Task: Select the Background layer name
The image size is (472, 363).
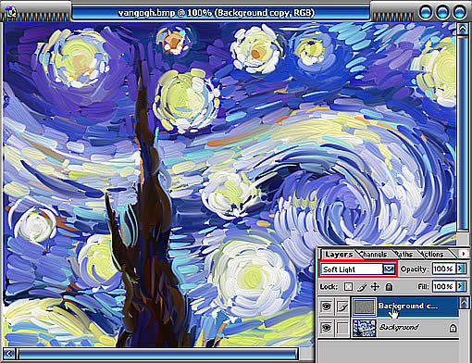Action: (x=399, y=327)
